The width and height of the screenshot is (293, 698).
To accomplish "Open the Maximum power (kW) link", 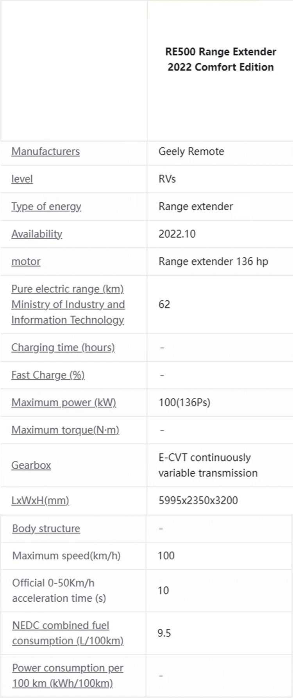I will point(64,402).
